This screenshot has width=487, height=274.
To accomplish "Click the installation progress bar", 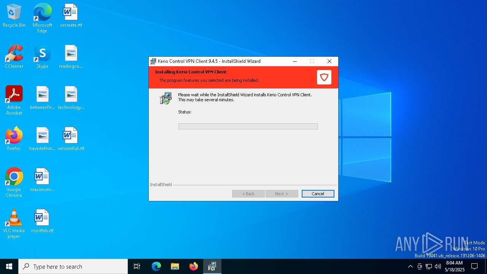I will pyautogui.click(x=248, y=126).
